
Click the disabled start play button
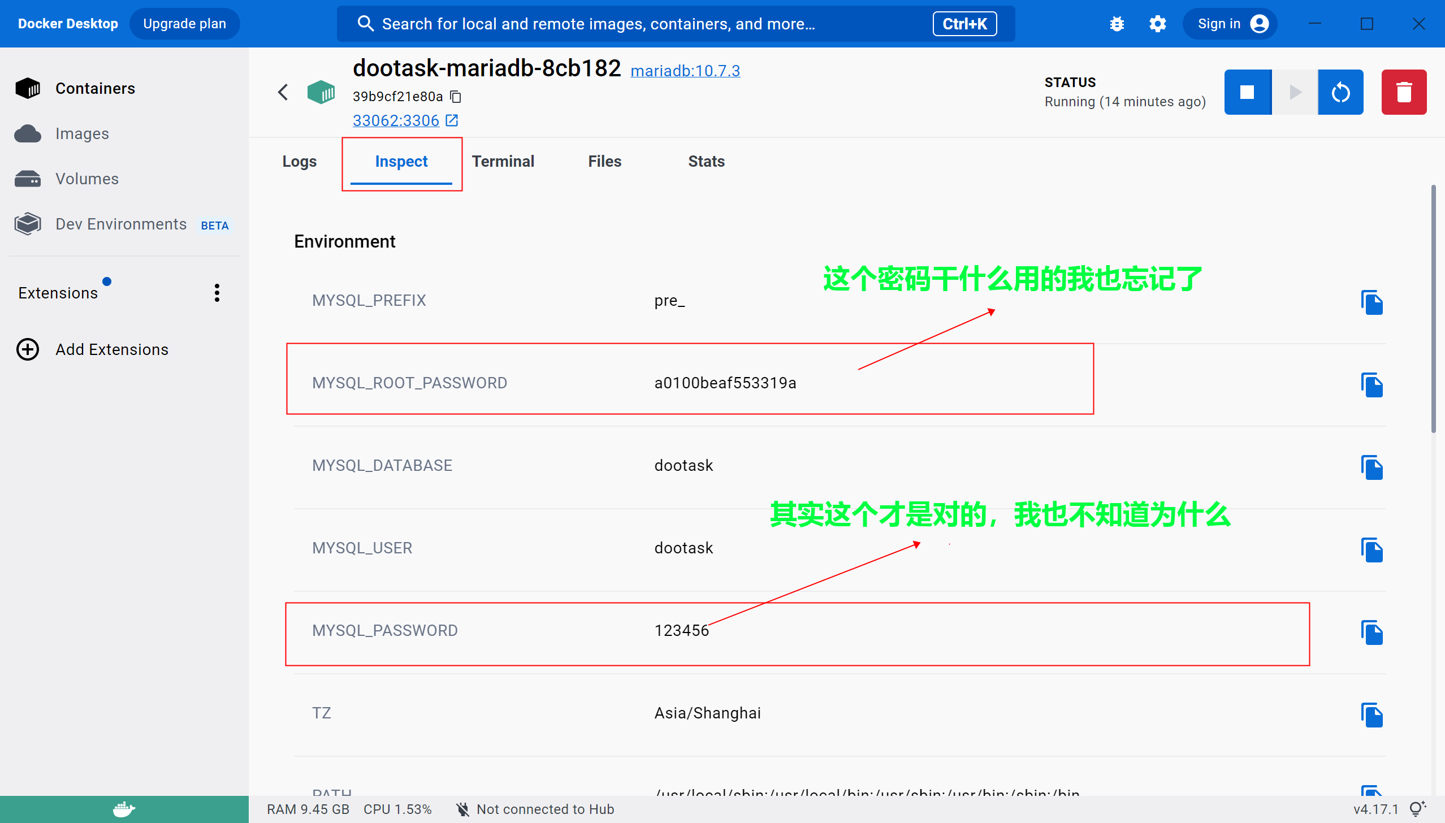point(1295,92)
